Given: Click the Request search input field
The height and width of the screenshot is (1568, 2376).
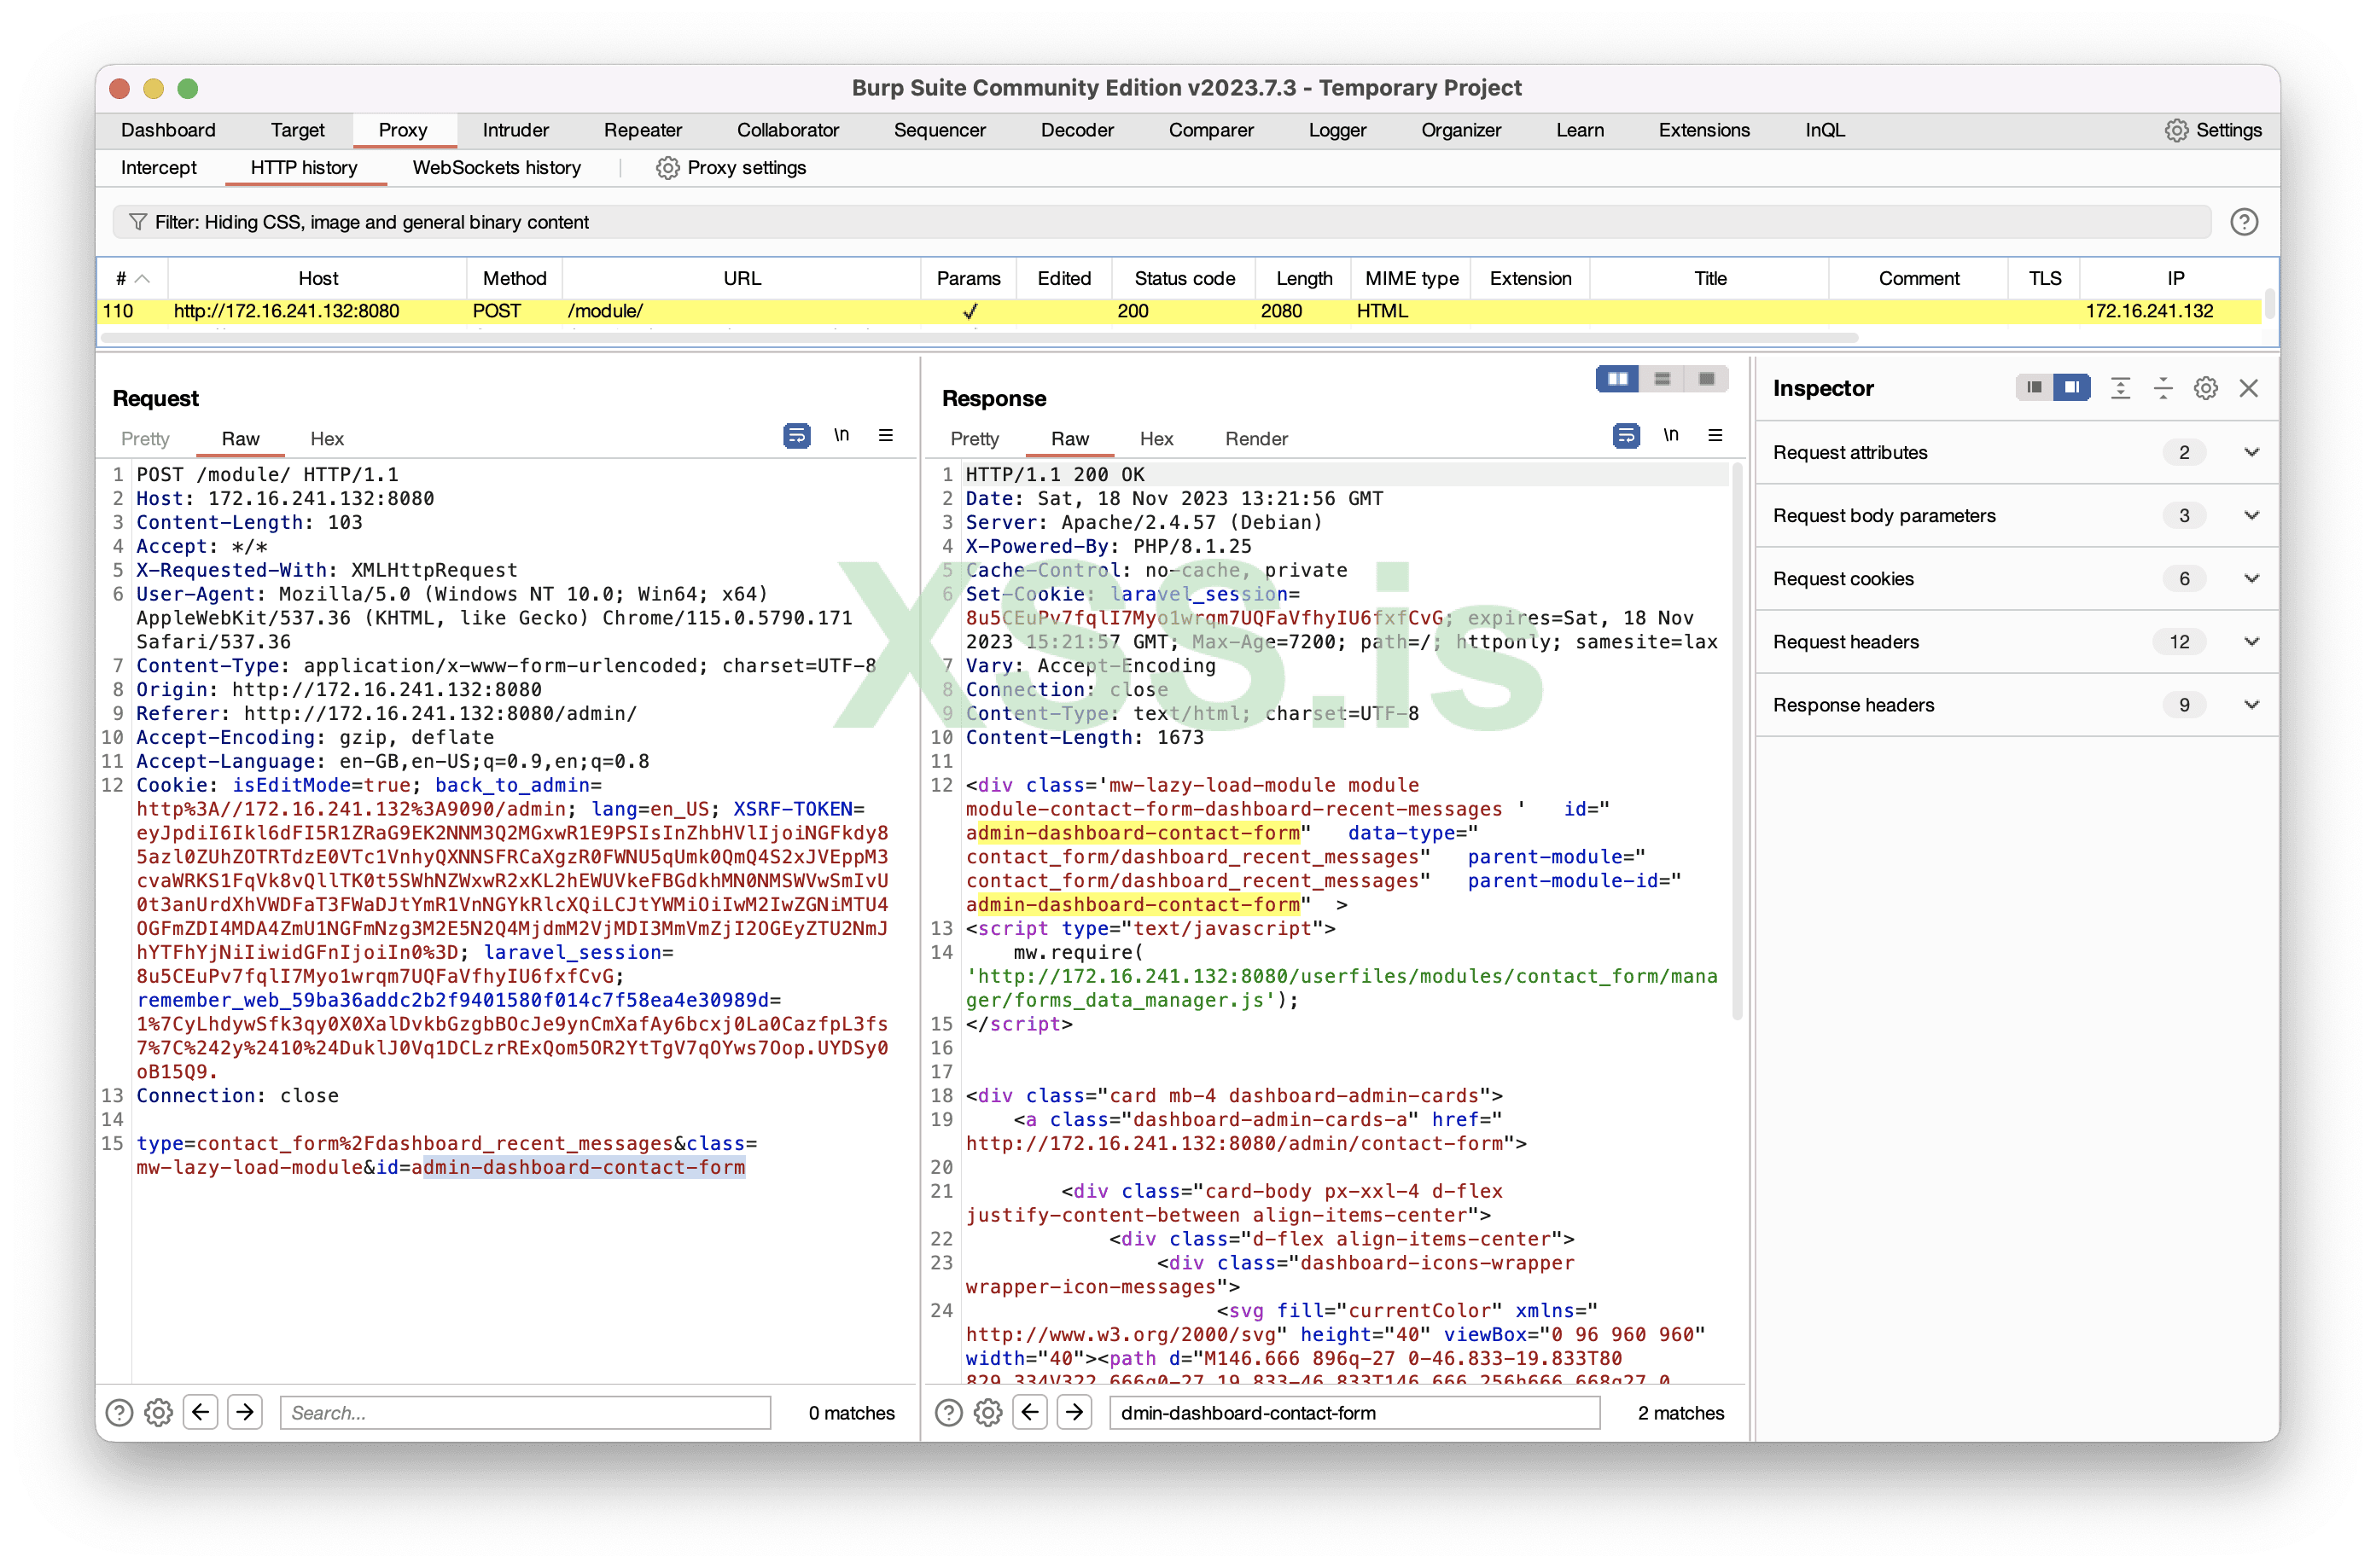Looking at the screenshot, I should pyautogui.click(x=525, y=1412).
